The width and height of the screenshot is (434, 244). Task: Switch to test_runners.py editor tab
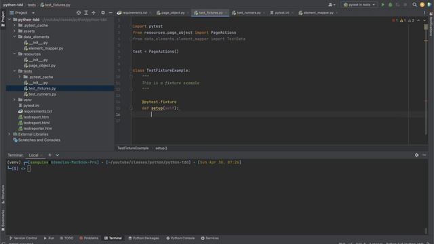(248, 13)
